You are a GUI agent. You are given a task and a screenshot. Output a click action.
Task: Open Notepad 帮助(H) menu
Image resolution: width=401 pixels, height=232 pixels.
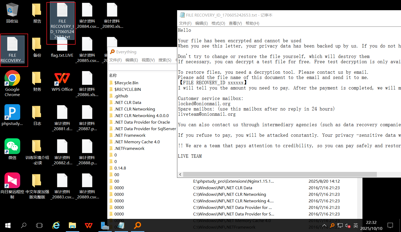click(252, 23)
